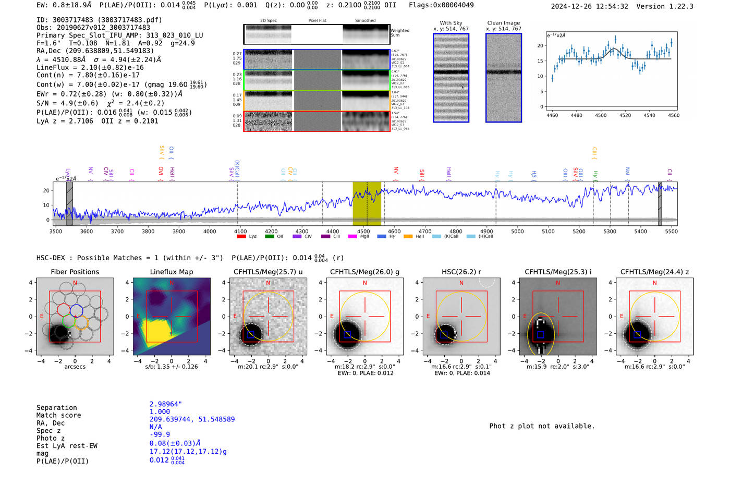The height and width of the screenshot is (497, 730).
Task: Click the EW: 0.8±18.9Å header value
Action: tap(64, 5)
